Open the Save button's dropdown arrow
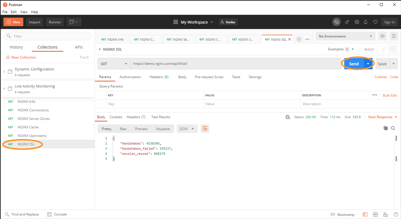The image size is (401, 219). pyautogui.click(x=394, y=64)
